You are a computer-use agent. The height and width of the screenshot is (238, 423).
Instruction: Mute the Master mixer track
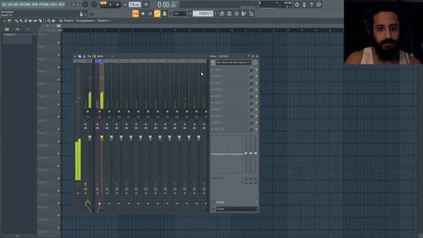point(87,112)
